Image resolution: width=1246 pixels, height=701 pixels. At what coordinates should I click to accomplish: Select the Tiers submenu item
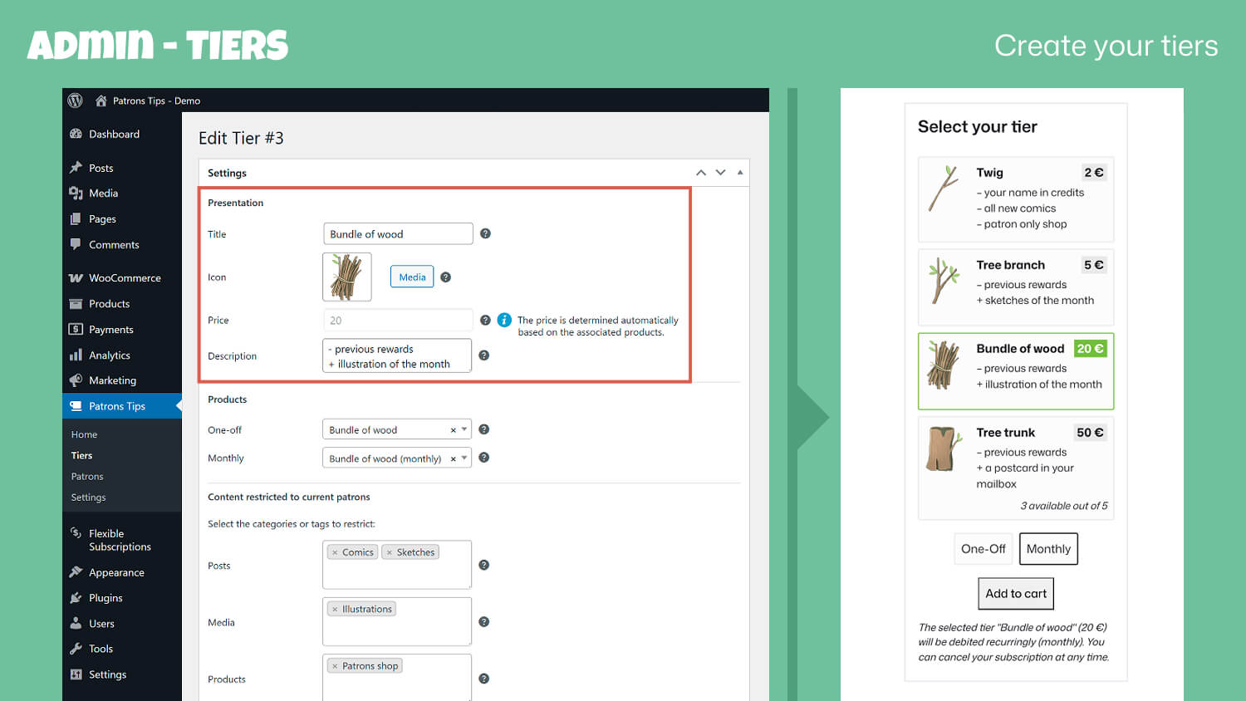[x=81, y=455]
